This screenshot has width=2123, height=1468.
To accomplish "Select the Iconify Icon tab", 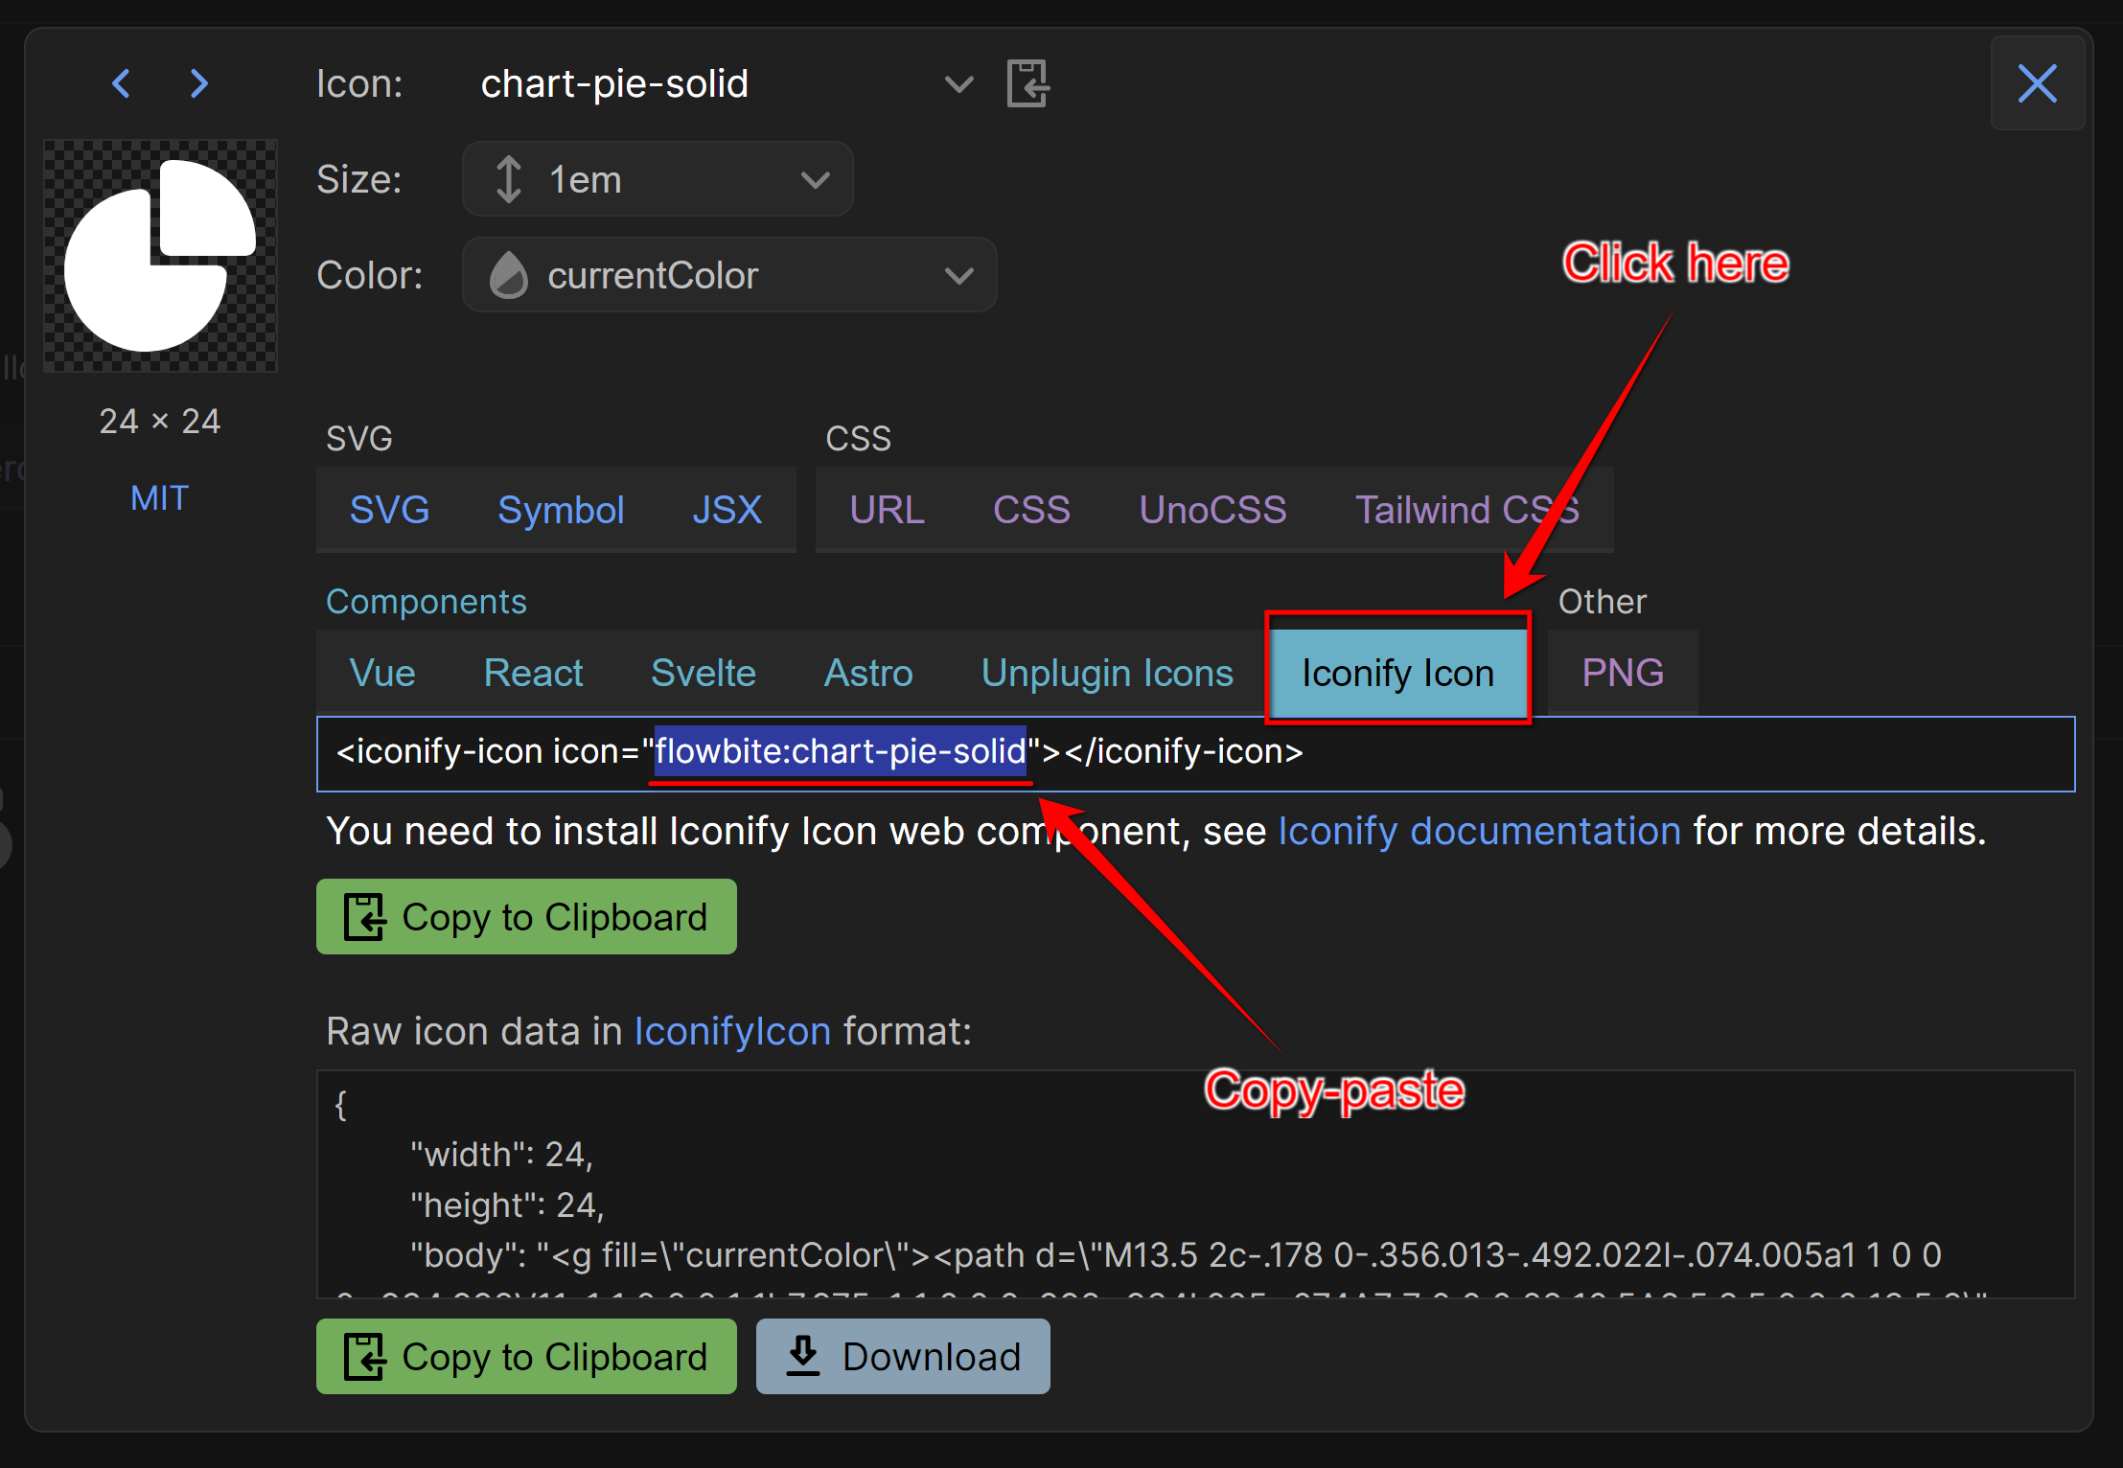I will click(1397, 673).
